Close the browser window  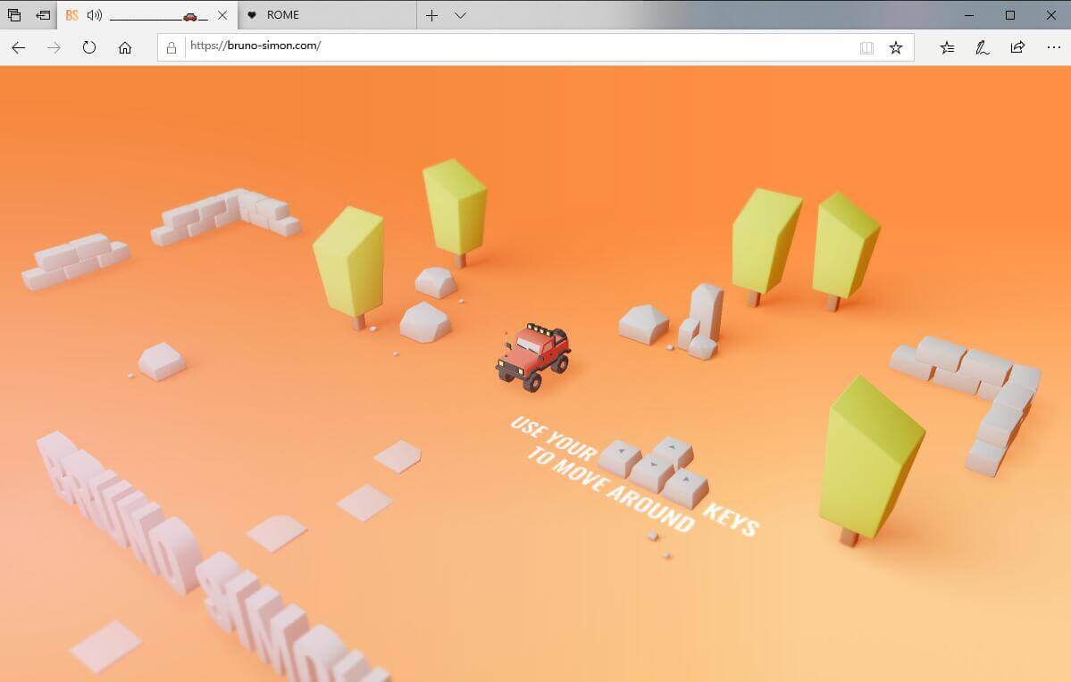[1051, 15]
